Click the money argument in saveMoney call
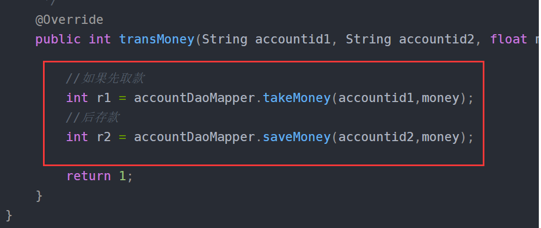541x228 pixels. click(441, 137)
